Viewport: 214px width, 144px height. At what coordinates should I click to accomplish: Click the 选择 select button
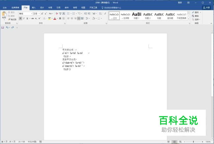coord(196,19)
